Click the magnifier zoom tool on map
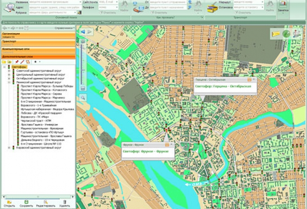The image size is (307, 209). (x=83, y=97)
